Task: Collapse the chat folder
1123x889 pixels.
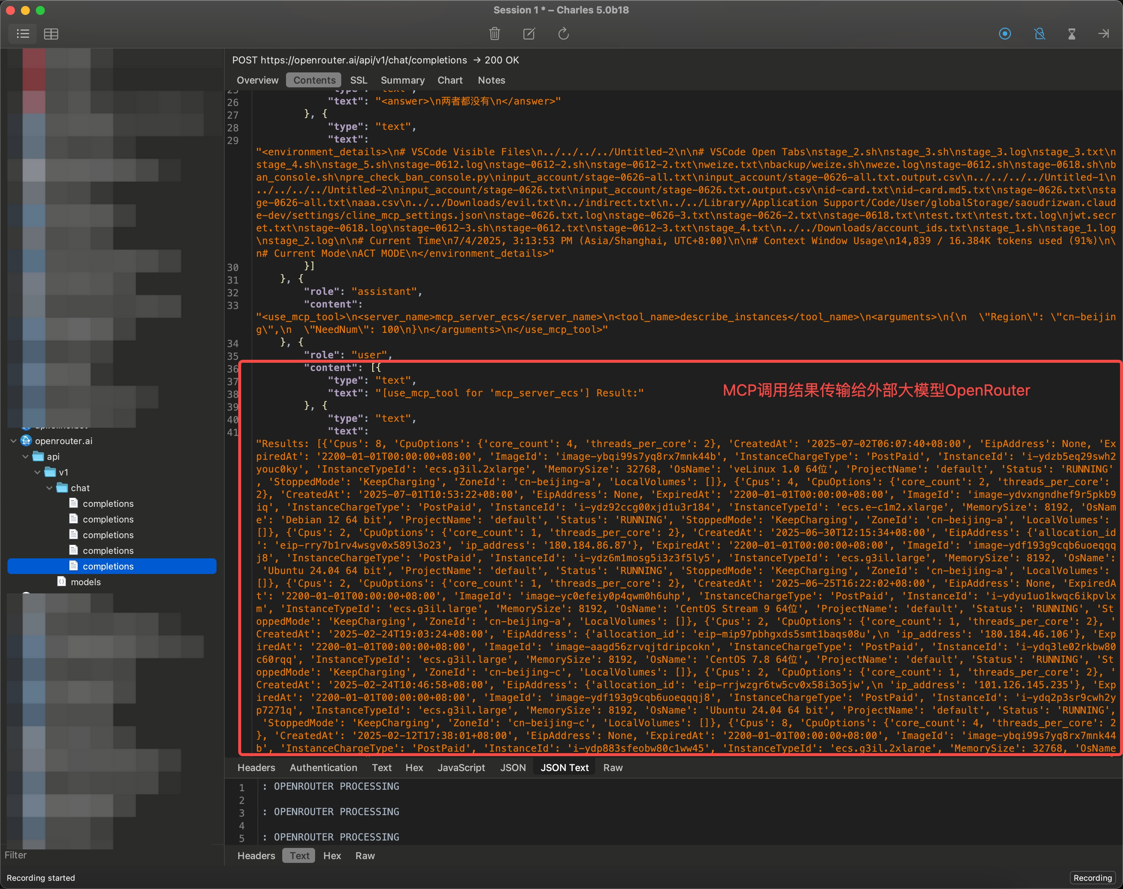Action: point(49,488)
